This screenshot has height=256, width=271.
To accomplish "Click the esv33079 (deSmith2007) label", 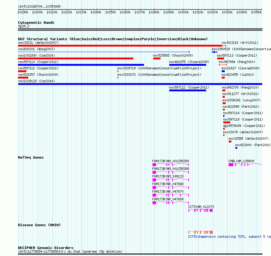I will (x=243, y=132).
